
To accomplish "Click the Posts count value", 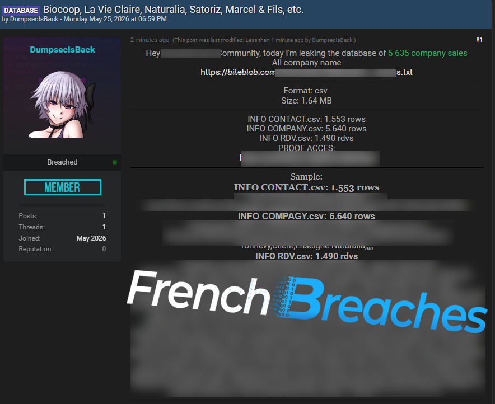I will tap(104, 216).
